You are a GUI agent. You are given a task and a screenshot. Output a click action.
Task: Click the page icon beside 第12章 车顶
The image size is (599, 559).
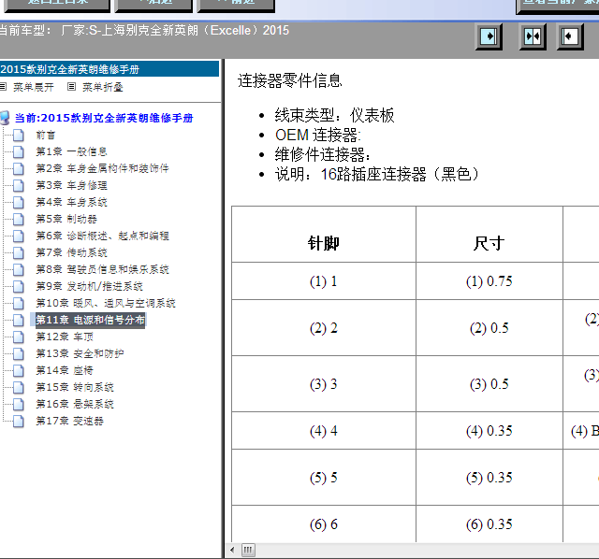(x=19, y=337)
